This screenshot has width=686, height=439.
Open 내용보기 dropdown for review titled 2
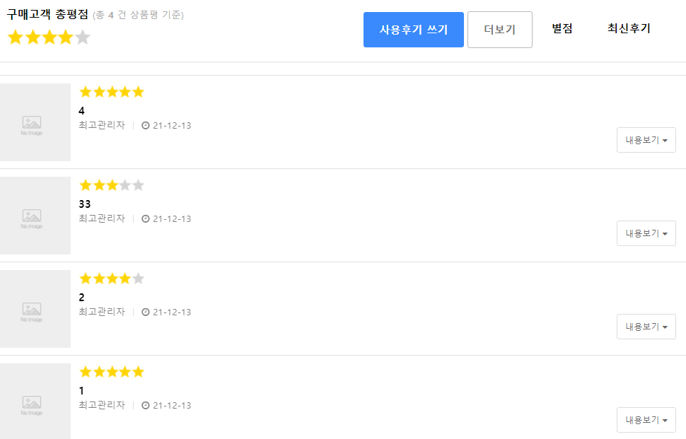pyautogui.click(x=646, y=327)
